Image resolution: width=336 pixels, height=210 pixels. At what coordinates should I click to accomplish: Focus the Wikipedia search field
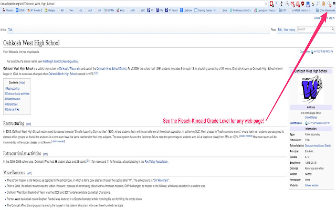pyautogui.click(x=312, y=29)
